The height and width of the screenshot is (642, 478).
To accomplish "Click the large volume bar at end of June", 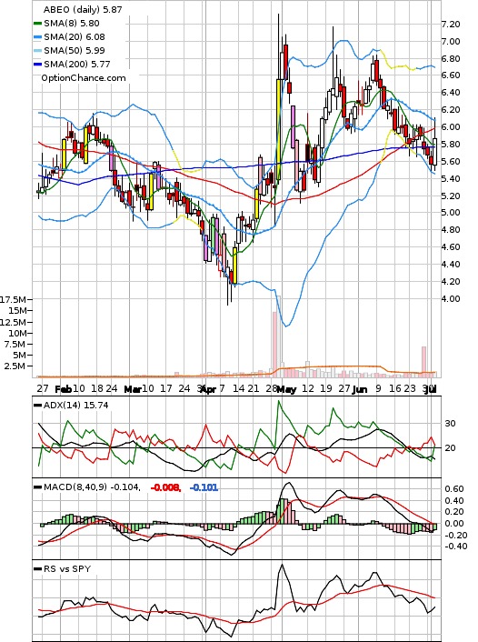I will tap(424, 362).
